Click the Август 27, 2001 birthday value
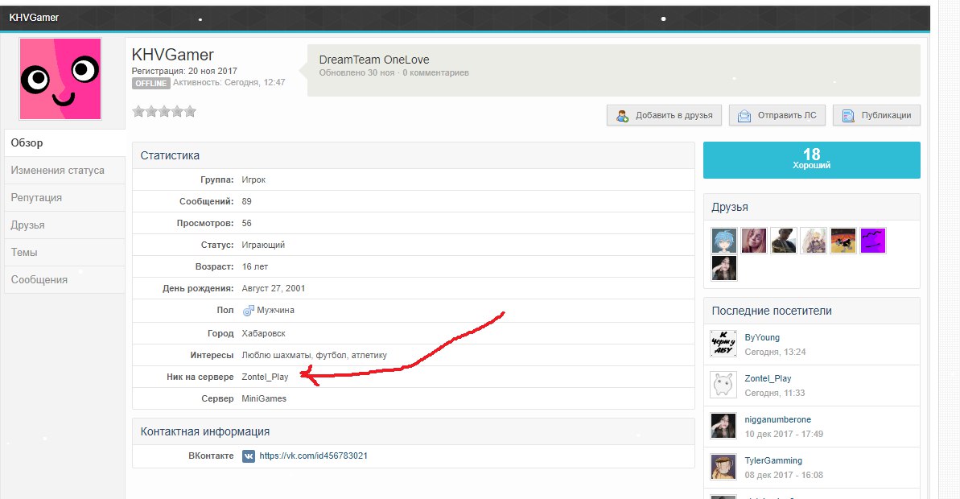Screen dimensions: 960x499 point(273,288)
